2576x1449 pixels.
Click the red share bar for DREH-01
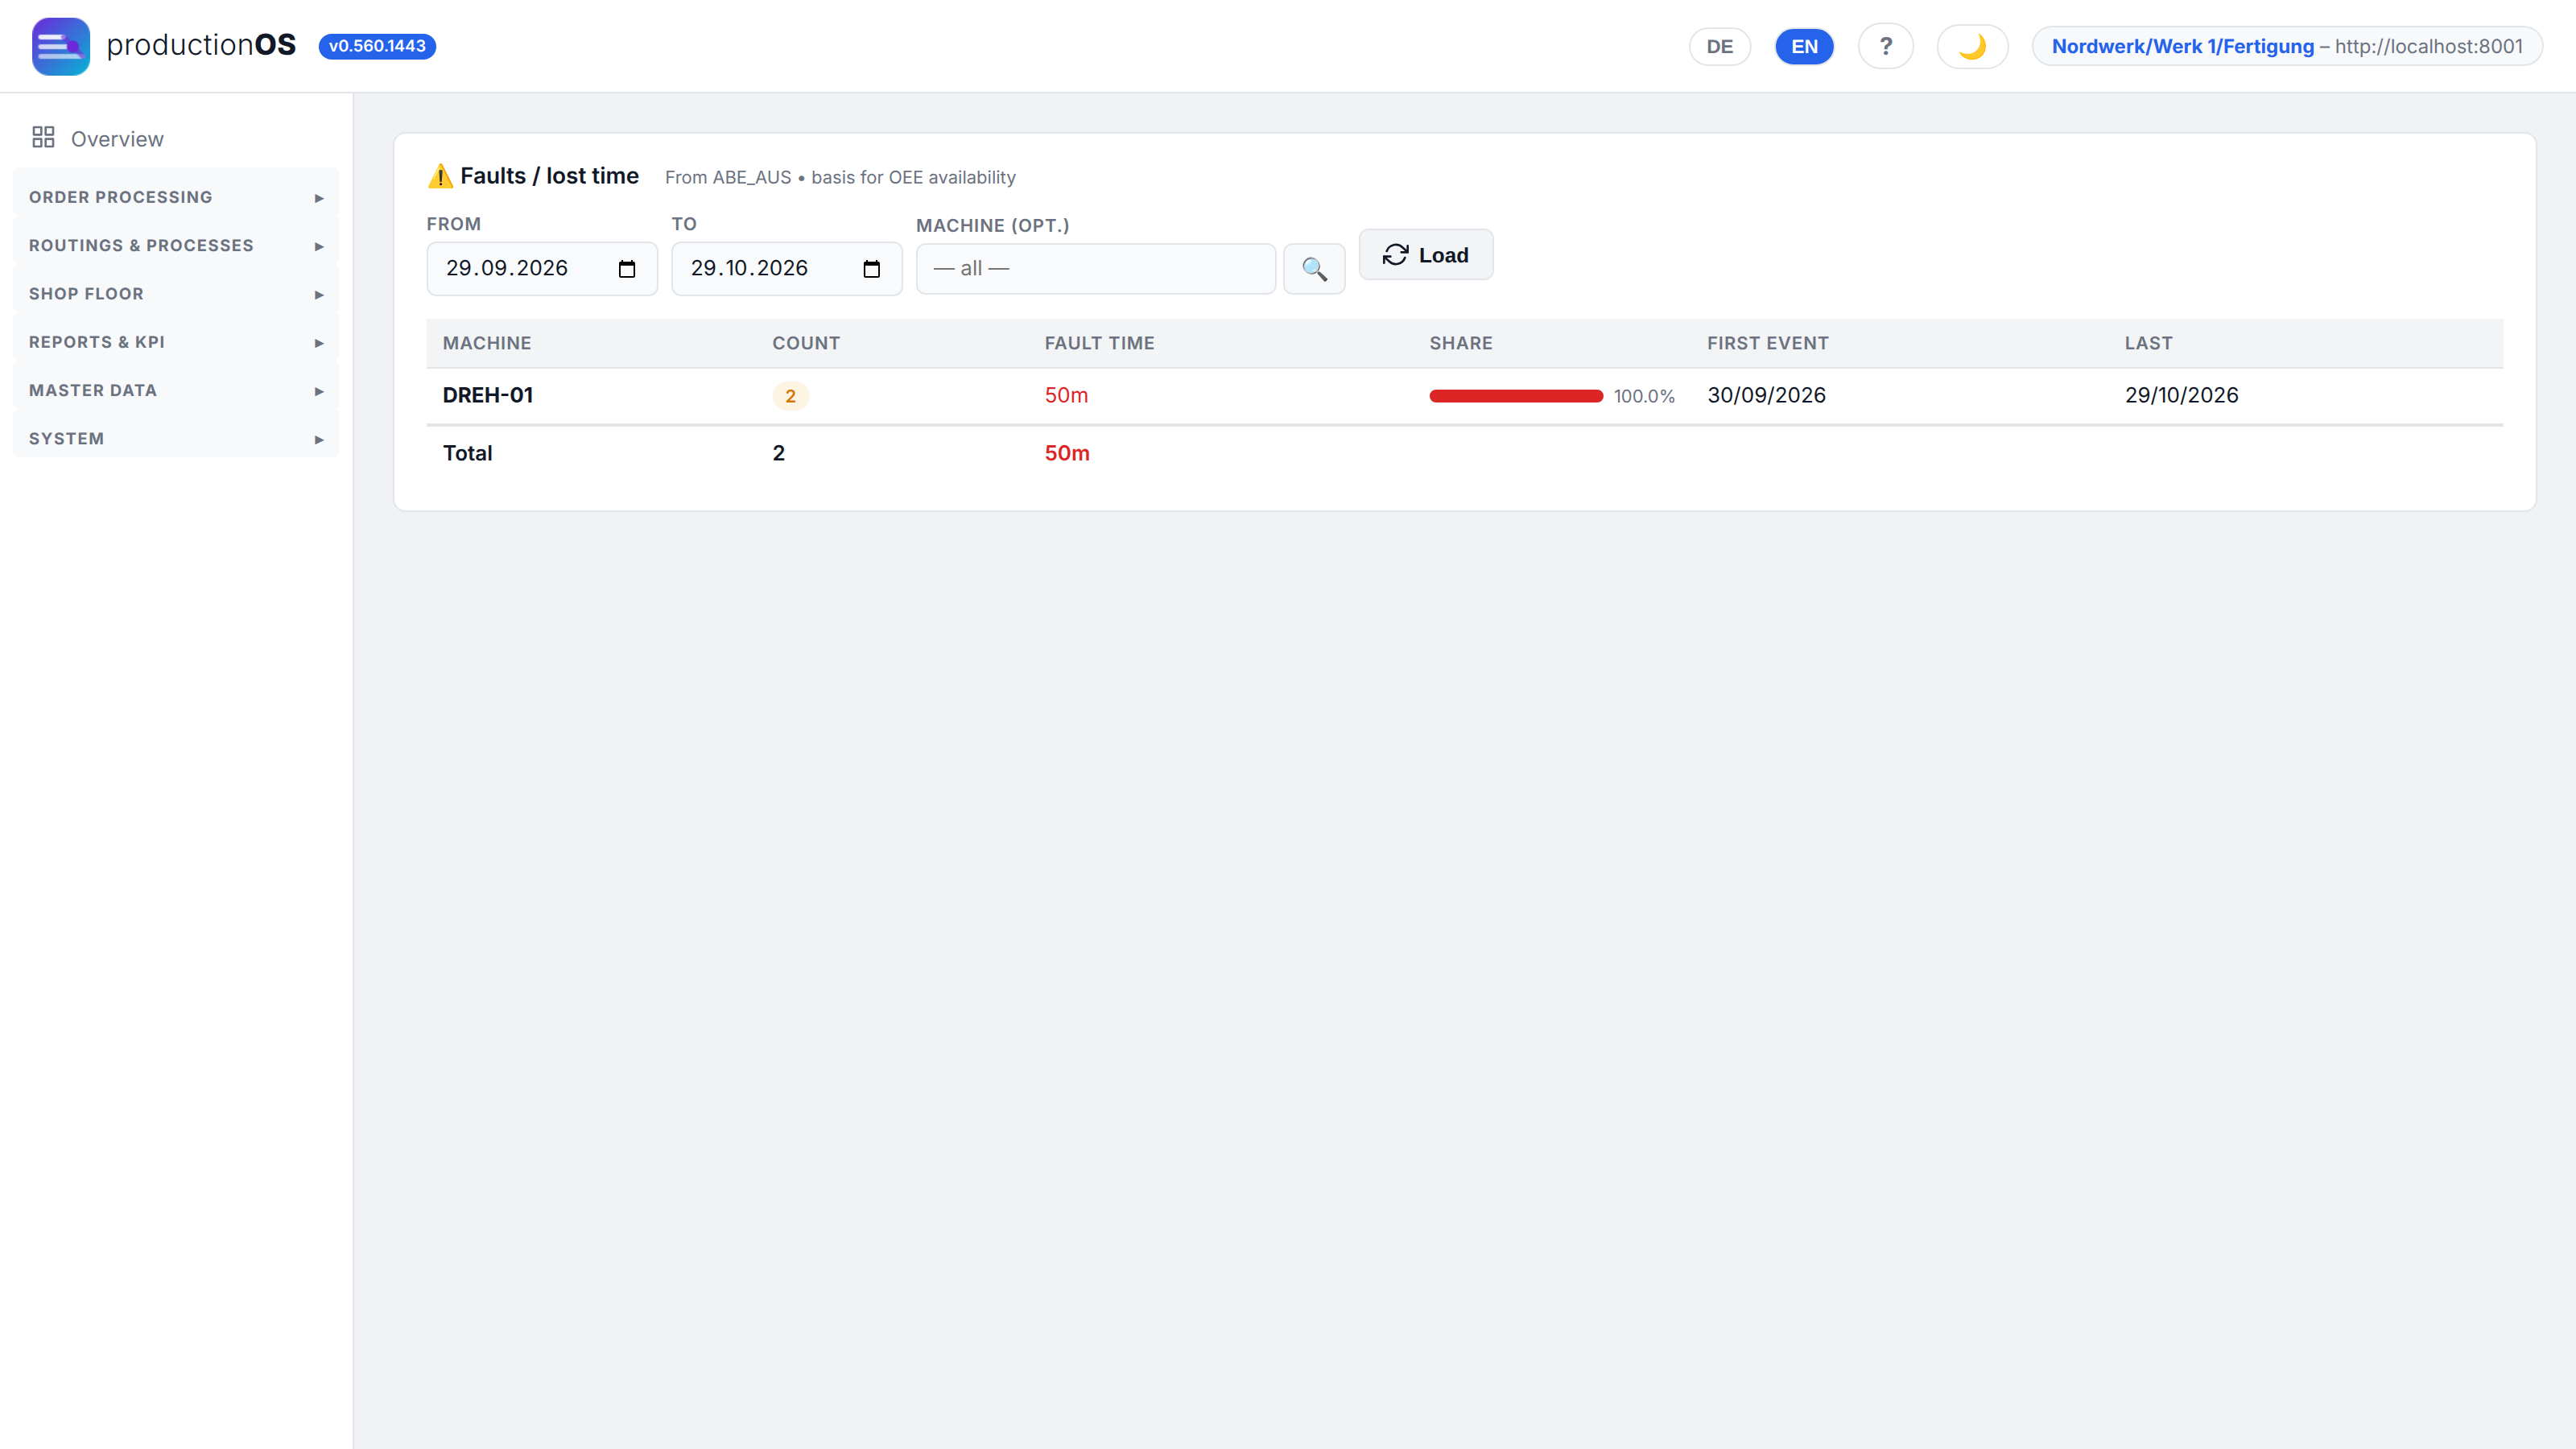(x=1516, y=396)
